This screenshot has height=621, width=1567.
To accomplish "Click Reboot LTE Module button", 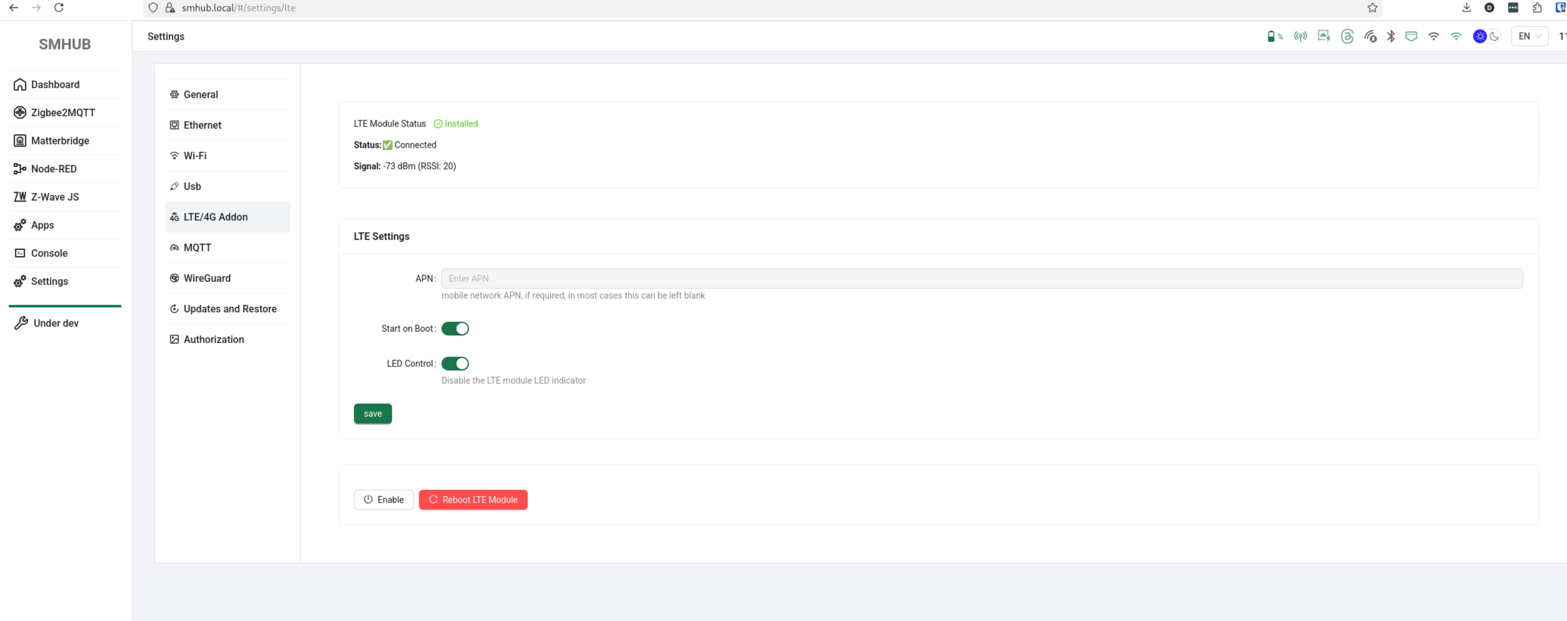I will pos(473,499).
